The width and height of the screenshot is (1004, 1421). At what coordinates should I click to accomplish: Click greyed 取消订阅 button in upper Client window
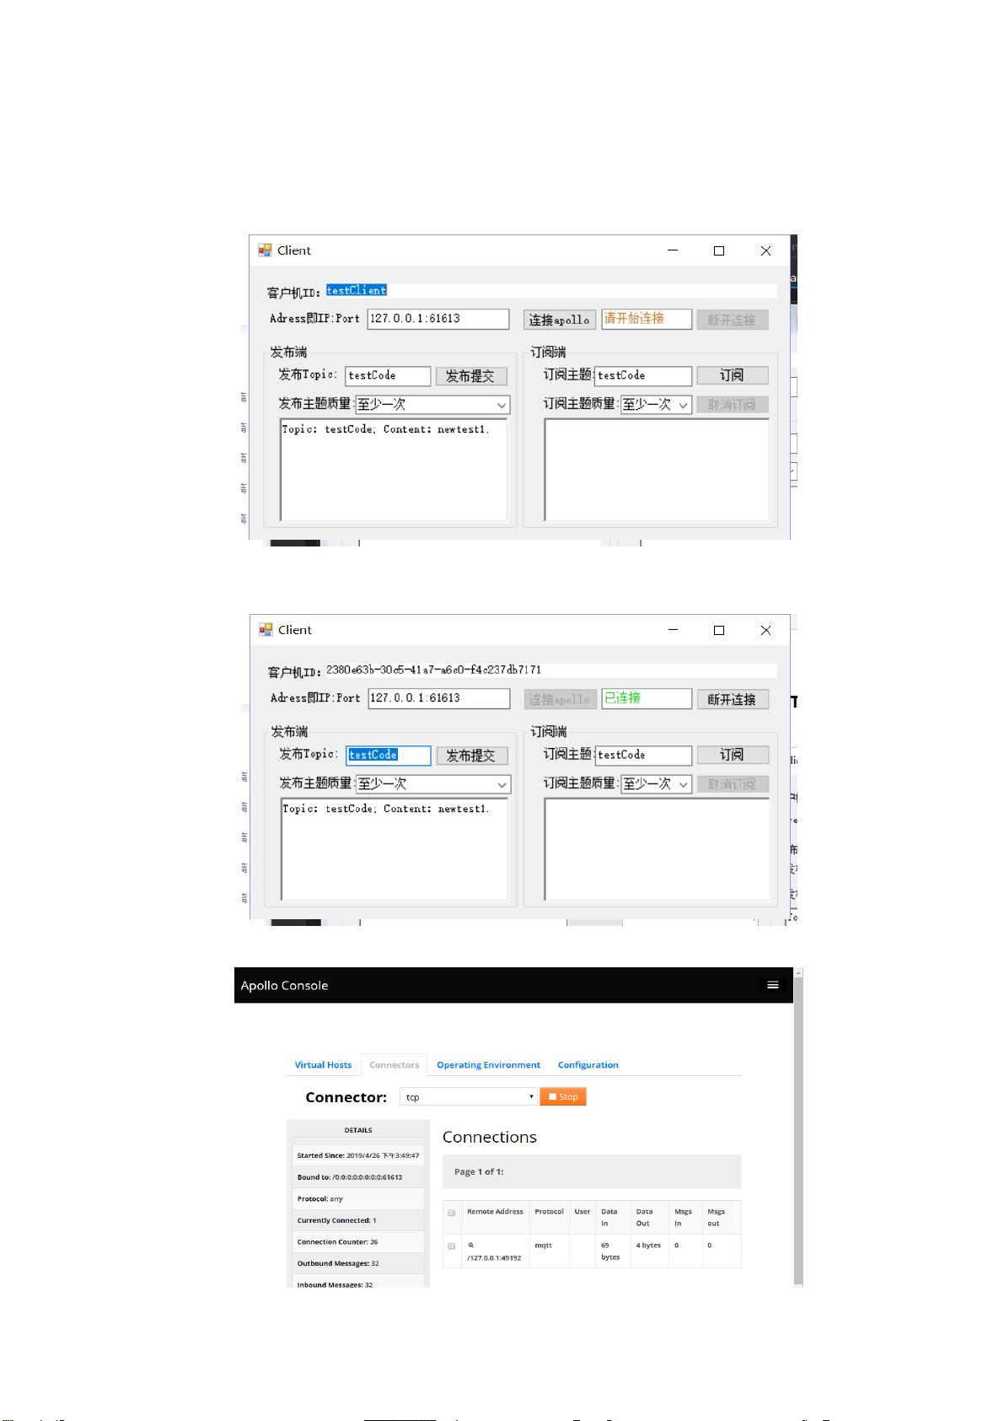pyautogui.click(x=732, y=405)
